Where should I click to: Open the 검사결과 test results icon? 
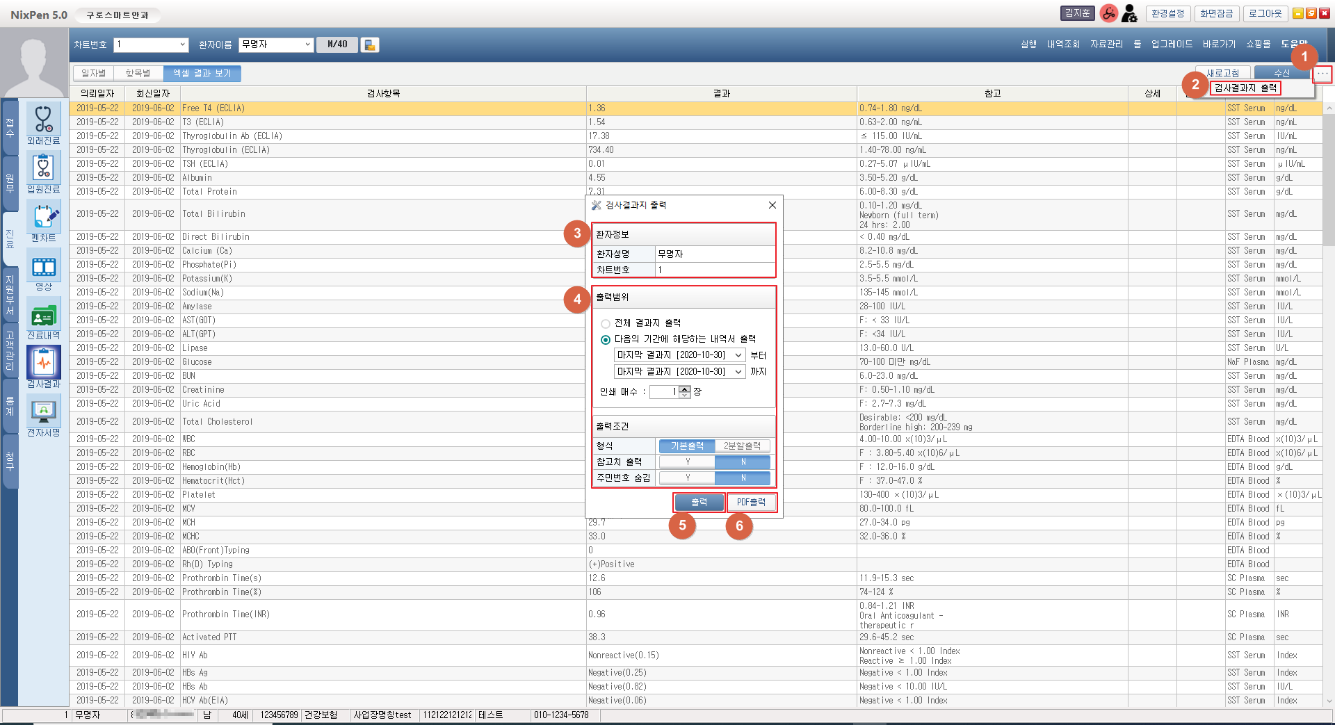point(44,363)
